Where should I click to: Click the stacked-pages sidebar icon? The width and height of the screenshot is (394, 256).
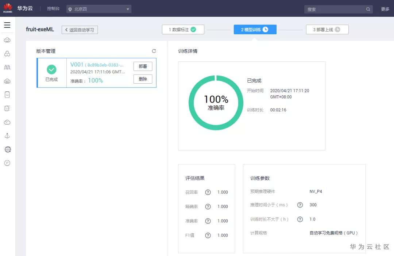click(7, 108)
